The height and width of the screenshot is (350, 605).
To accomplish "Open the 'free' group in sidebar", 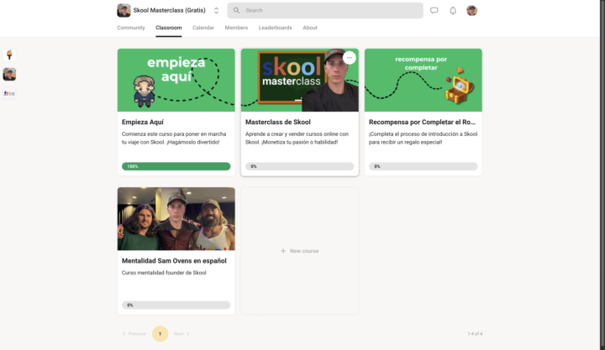I will [9, 93].
